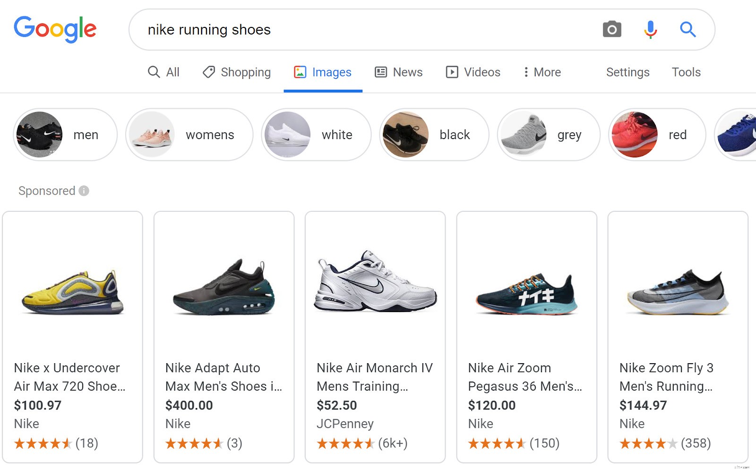
Task: Apply the red shoes filter
Action: (656, 134)
